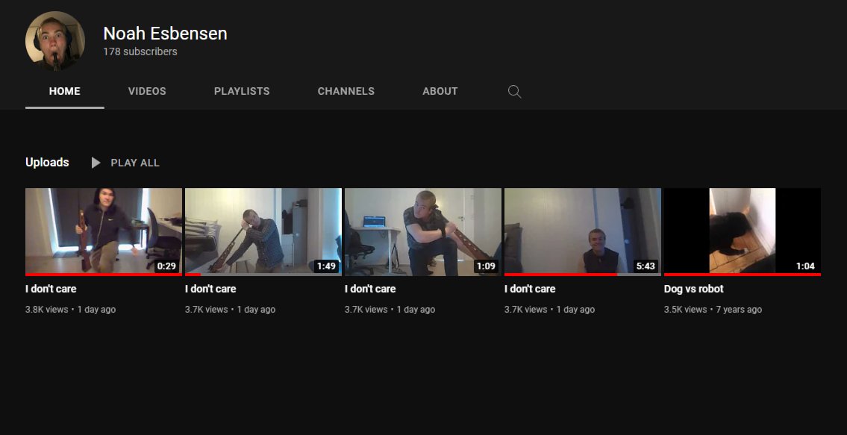This screenshot has height=435, width=847.
Task: Click the Play All triangle icon
Action: coord(96,163)
